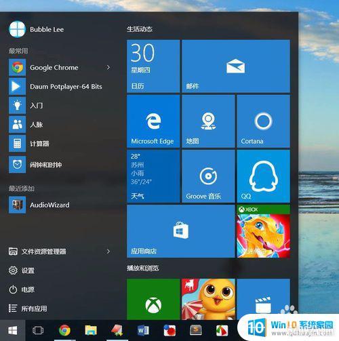Viewport: 339px width, 341px height.
Task: Expand Google Chrome jump list arrow
Action: 108,67
